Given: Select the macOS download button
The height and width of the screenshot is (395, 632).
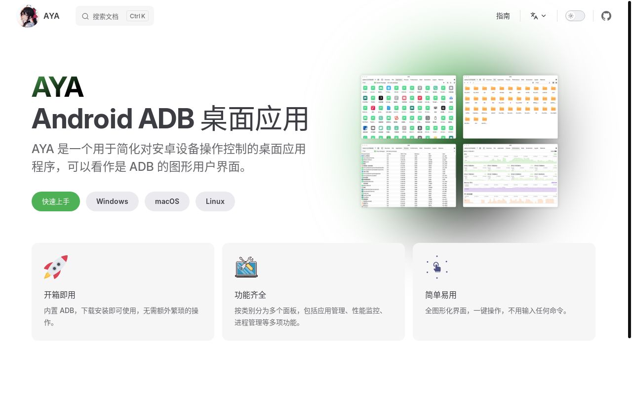Looking at the screenshot, I should 167,201.
